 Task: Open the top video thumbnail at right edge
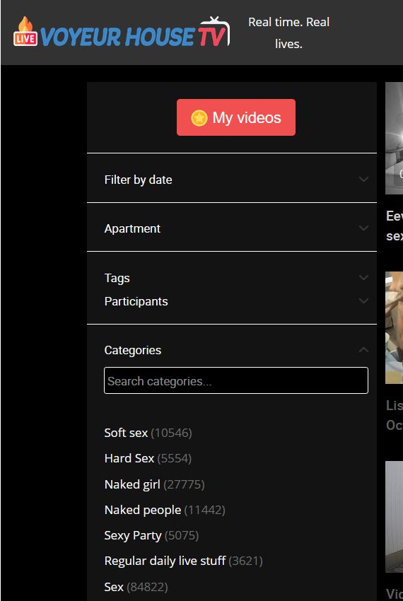[x=395, y=139]
